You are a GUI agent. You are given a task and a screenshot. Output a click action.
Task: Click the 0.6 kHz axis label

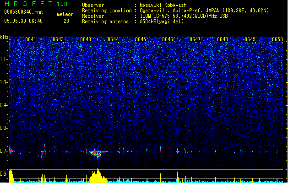click(4, 174)
